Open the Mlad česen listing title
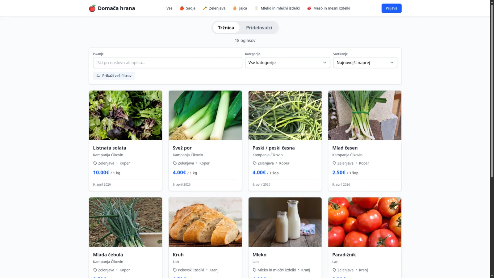The height and width of the screenshot is (278, 494). 345,148
